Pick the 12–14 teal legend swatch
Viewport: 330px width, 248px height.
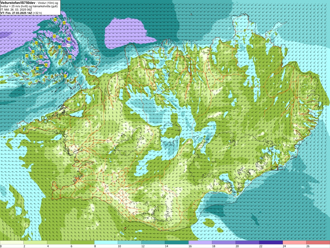(153, 243)
